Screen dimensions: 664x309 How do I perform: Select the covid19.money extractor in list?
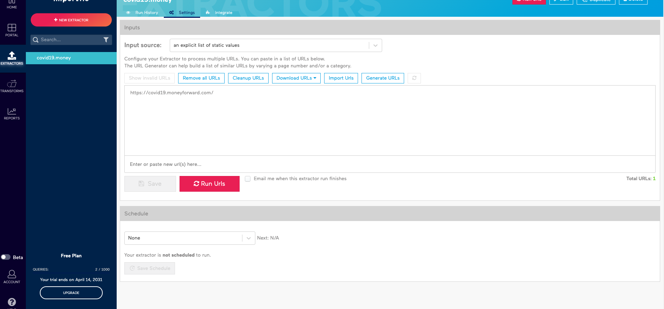click(x=71, y=58)
